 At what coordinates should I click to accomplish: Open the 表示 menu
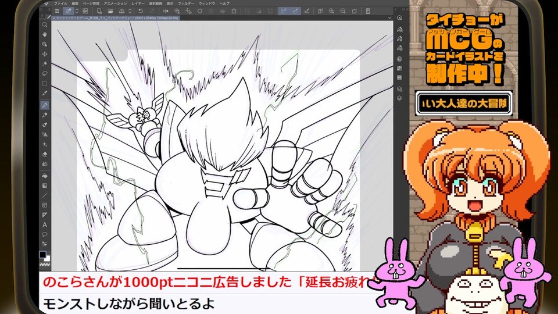click(170, 3)
